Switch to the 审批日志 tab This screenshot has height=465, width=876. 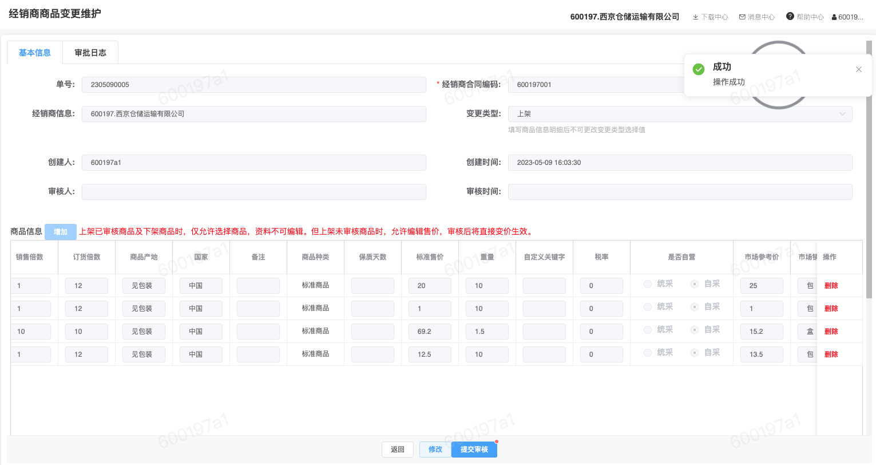pos(90,53)
